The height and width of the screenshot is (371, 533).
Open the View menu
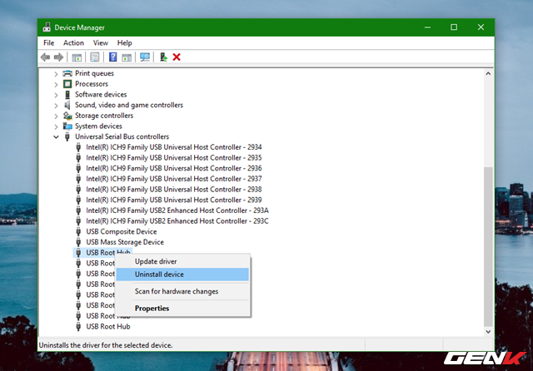[101, 42]
